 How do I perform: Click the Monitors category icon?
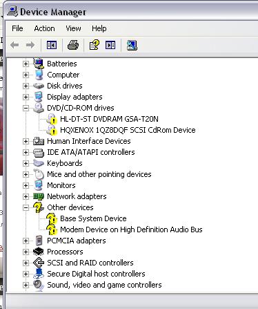39,185
